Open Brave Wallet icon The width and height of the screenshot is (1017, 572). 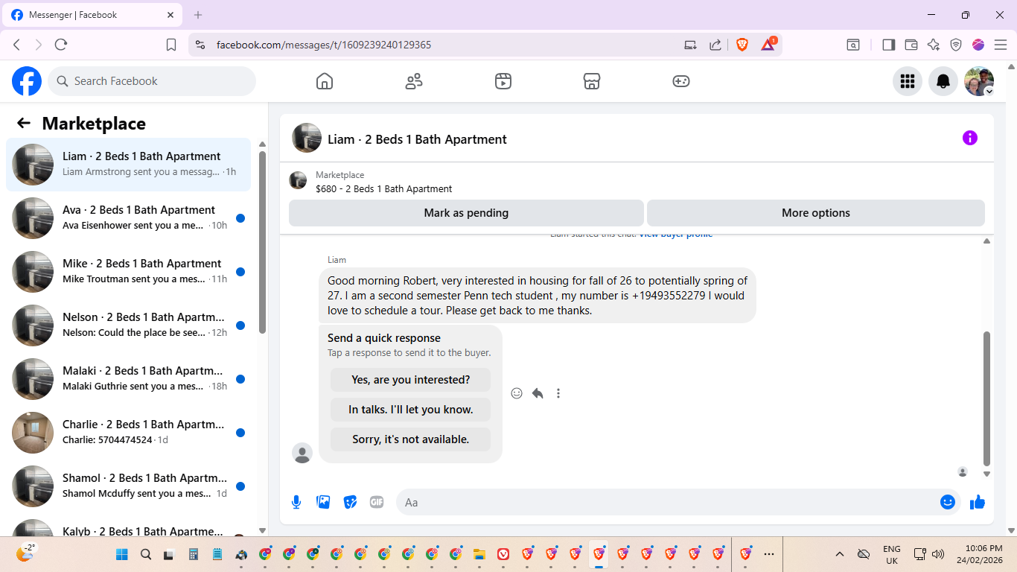click(x=911, y=45)
